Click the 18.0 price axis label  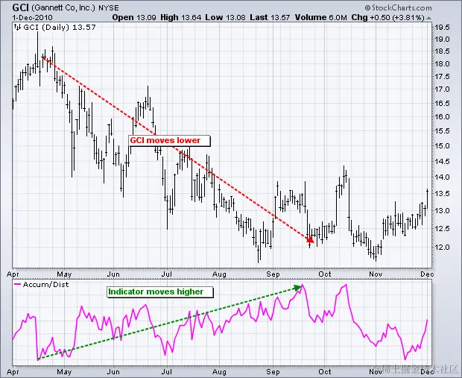[x=443, y=63]
